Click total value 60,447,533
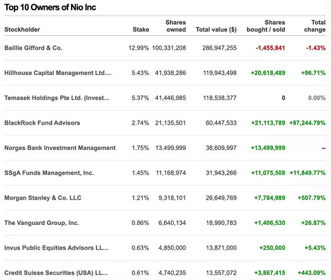Viewport: 331px width, 280px height. pos(221,123)
